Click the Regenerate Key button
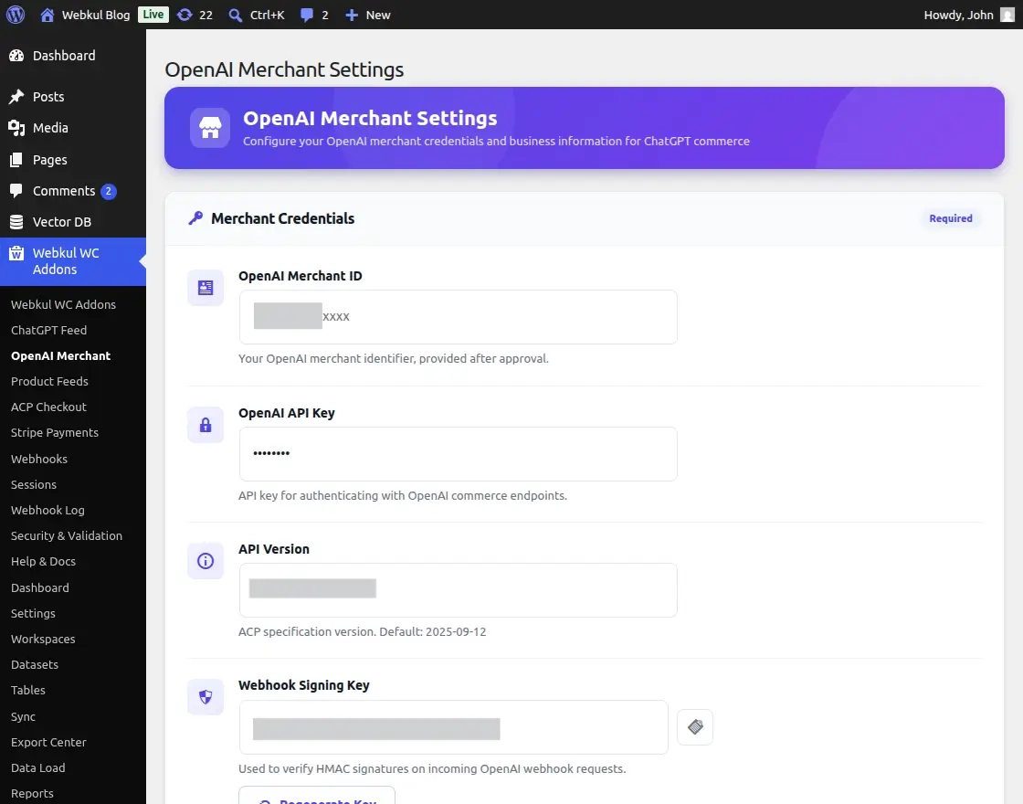This screenshot has width=1023, height=804. (x=316, y=799)
